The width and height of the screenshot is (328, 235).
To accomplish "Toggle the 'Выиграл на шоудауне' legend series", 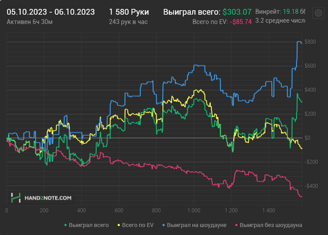I will pyautogui.click(x=194, y=225).
